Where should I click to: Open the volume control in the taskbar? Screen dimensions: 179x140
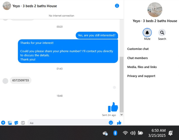133,133
